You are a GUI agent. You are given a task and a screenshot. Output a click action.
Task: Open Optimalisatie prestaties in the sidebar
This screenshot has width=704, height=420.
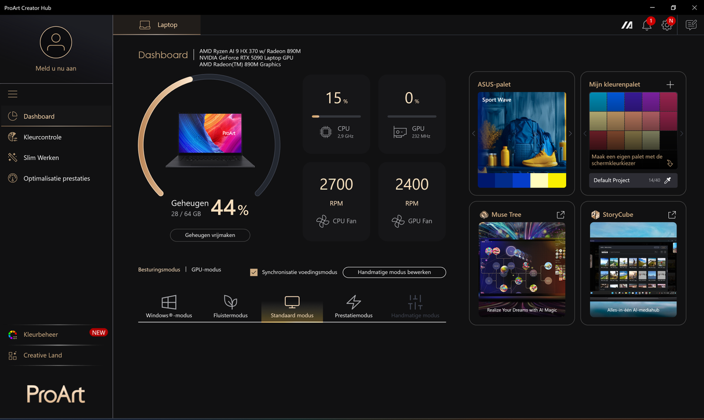click(56, 178)
